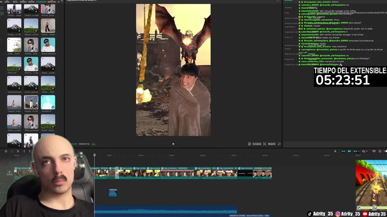The image size is (387, 217).
Task: Download the Destello III transition
Action: [x=53, y=107]
